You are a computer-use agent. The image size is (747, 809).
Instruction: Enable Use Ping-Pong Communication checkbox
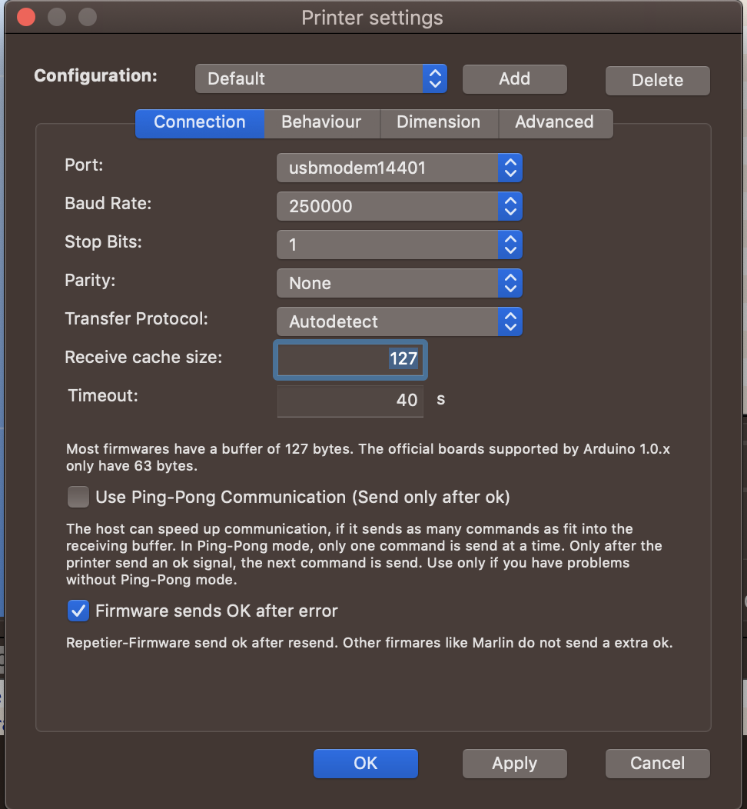tap(78, 497)
